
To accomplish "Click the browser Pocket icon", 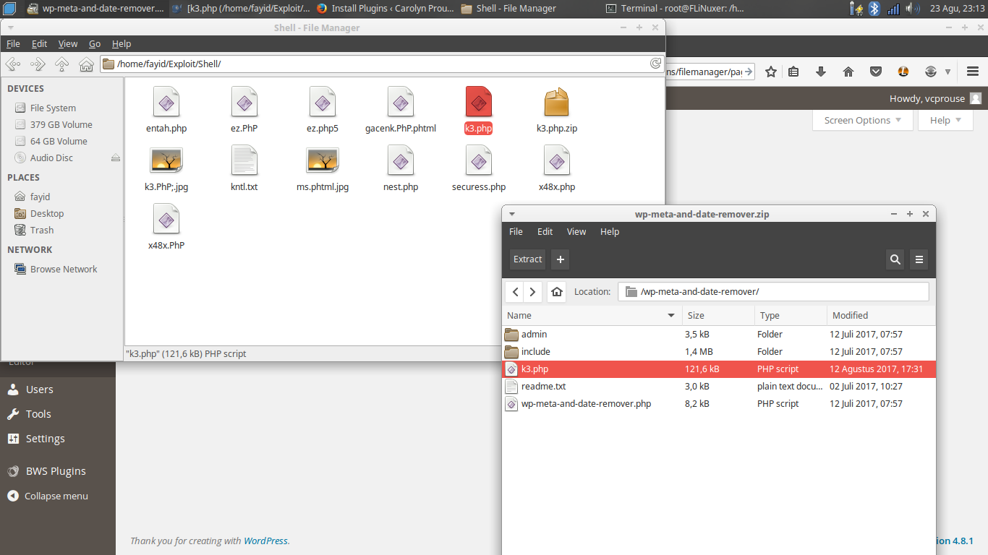I will (x=876, y=72).
